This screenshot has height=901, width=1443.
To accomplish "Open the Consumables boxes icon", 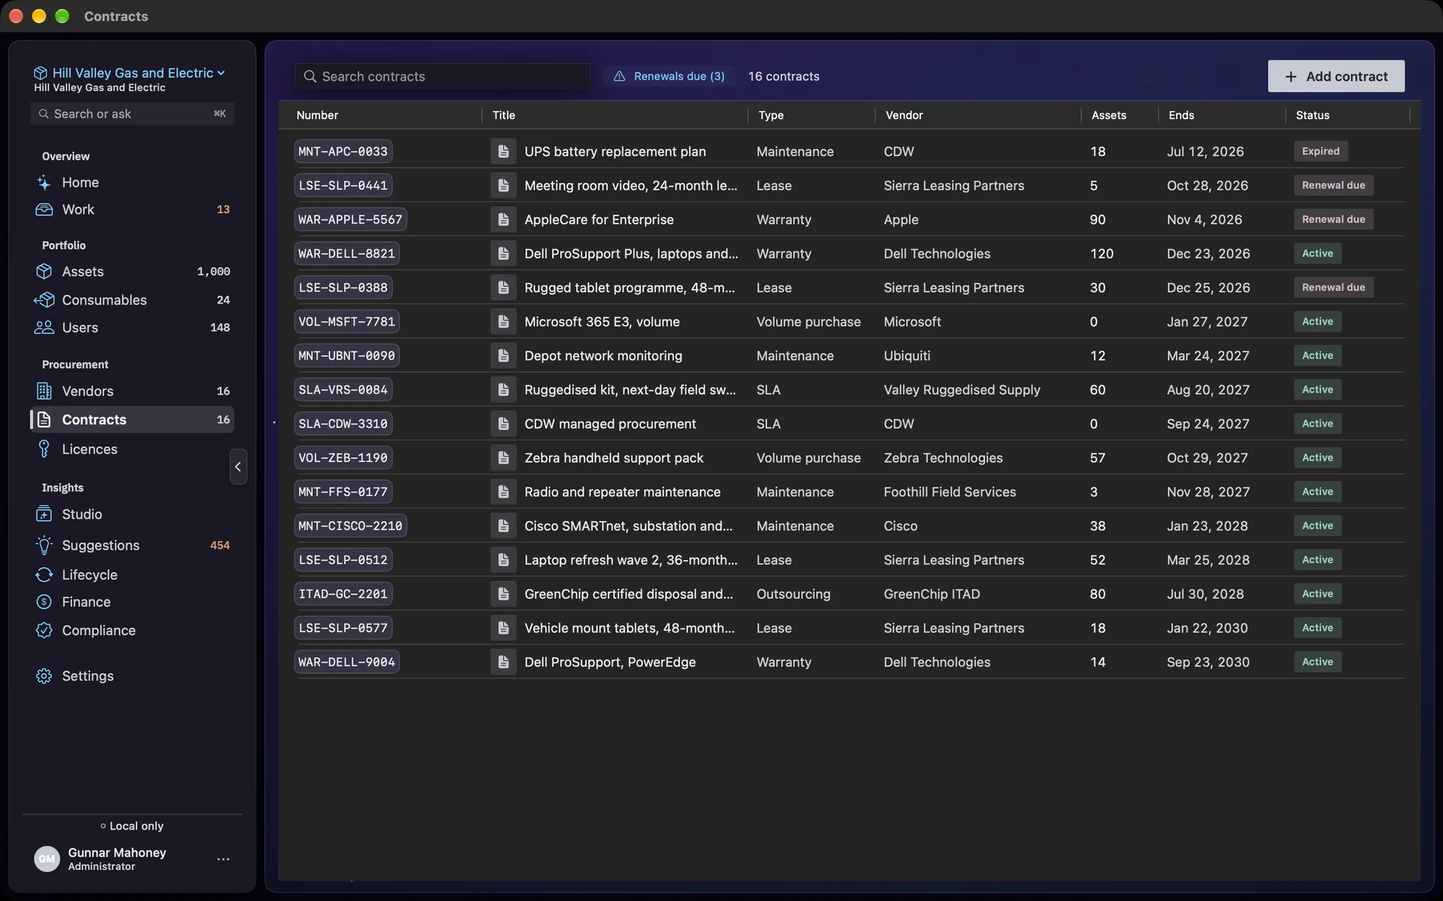I will click(44, 300).
